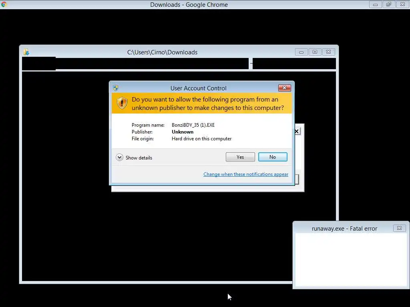Restore down the Google Chrome window
This screenshot has width=410, height=307.
[389, 4]
